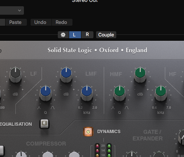The height and width of the screenshot is (157, 184).
Task: Click the LF gain dB knob
Action: 15,75
